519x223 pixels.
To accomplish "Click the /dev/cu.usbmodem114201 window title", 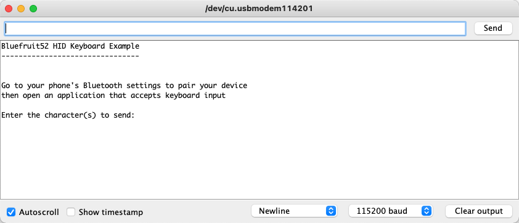I will pos(259,9).
